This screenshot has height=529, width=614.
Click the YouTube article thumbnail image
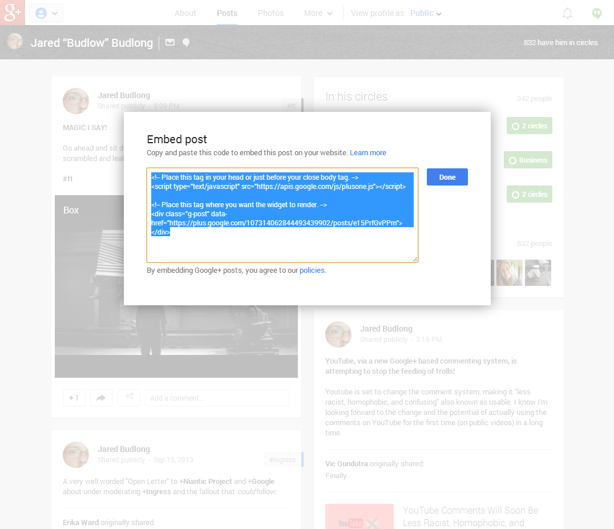click(x=359, y=516)
